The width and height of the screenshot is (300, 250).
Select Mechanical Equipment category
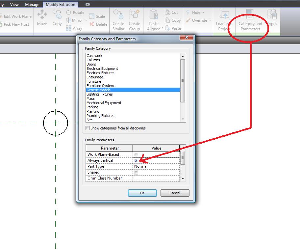pyautogui.click(x=133, y=103)
